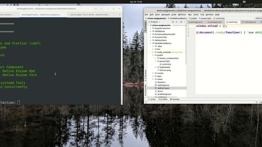Expand the FunctionThis folder

click(150, 37)
